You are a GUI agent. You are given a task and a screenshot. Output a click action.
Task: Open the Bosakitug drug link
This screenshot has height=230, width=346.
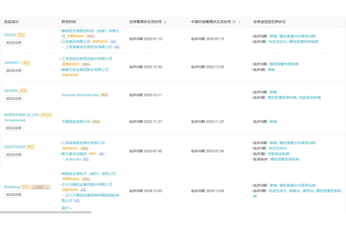click(12, 187)
